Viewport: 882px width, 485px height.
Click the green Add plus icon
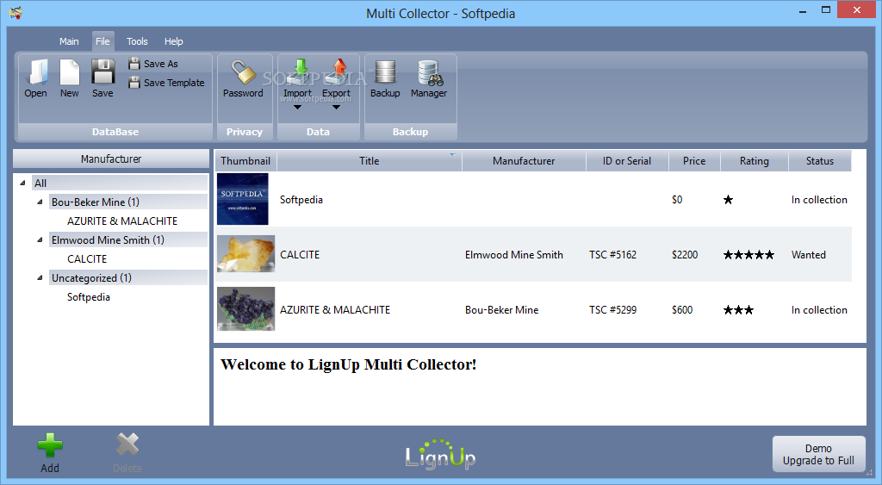(x=50, y=445)
